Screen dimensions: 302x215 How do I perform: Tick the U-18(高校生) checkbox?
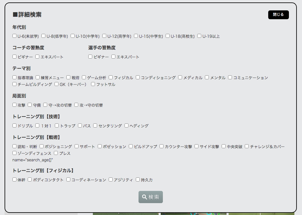(x=167, y=36)
